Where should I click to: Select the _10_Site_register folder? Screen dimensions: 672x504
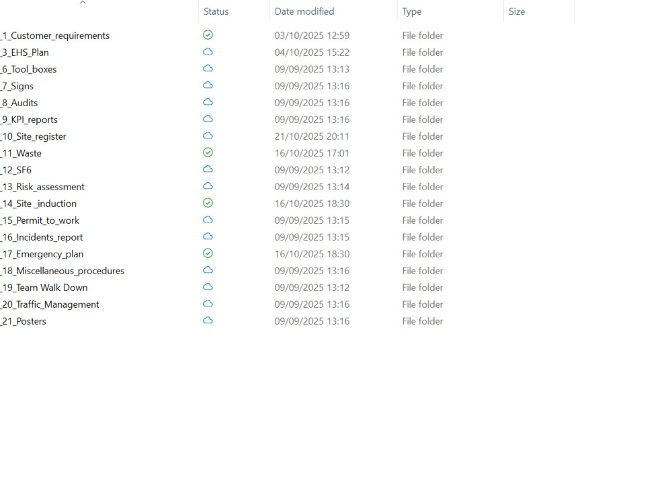click(33, 136)
